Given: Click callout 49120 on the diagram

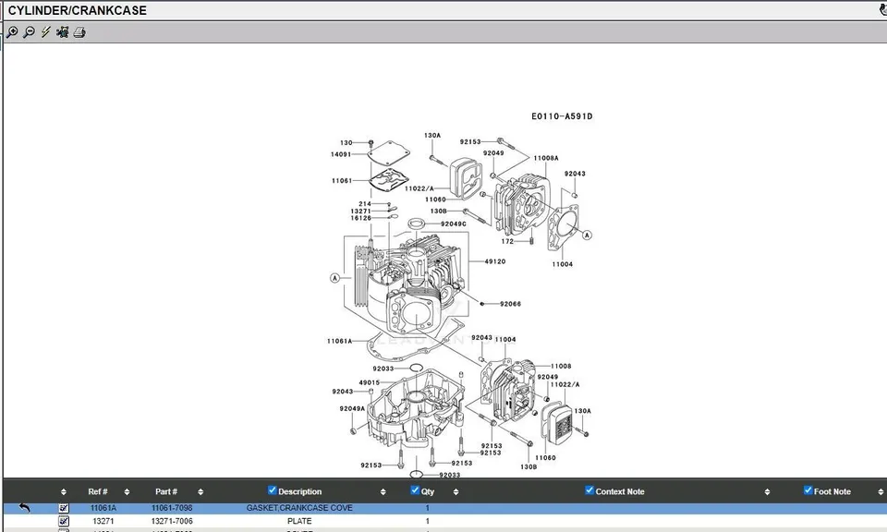Looking at the screenshot, I should (495, 261).
